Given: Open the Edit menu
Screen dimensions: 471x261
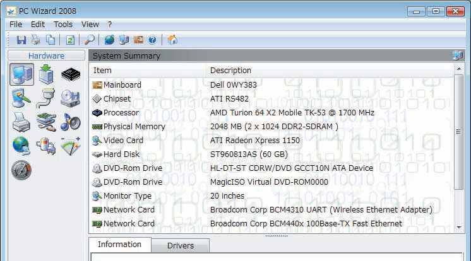Looking at the screenshot, I should click(37, 25).
